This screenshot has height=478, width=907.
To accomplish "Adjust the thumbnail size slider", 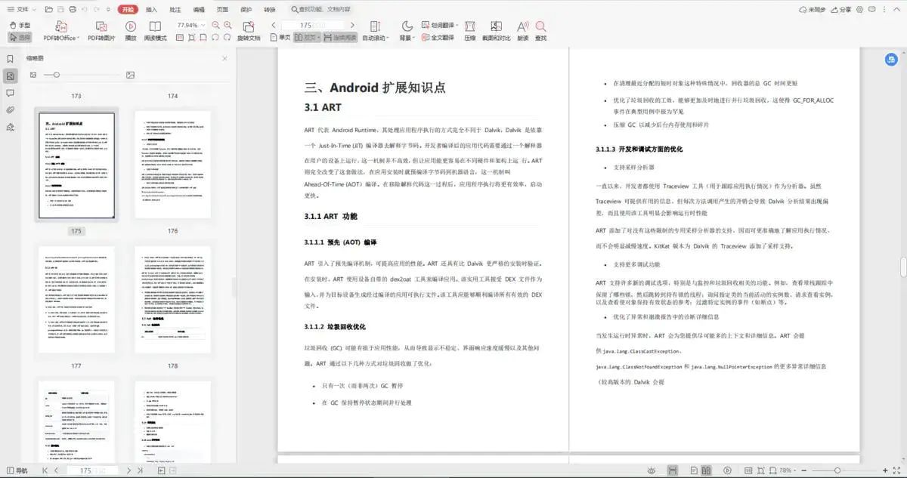I will coord(56,75).
